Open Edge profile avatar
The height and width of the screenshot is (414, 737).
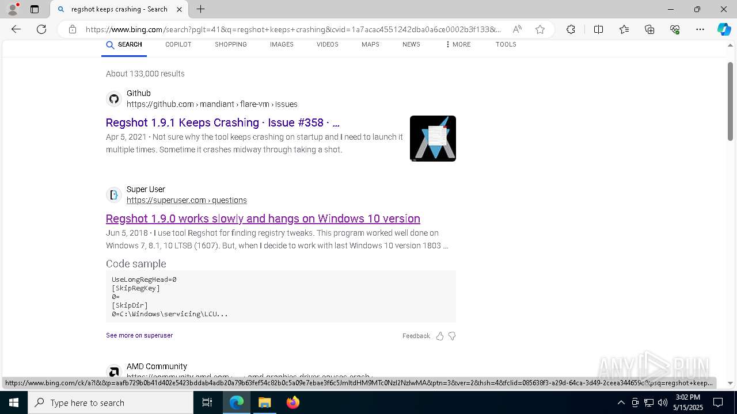coord(12,9)
